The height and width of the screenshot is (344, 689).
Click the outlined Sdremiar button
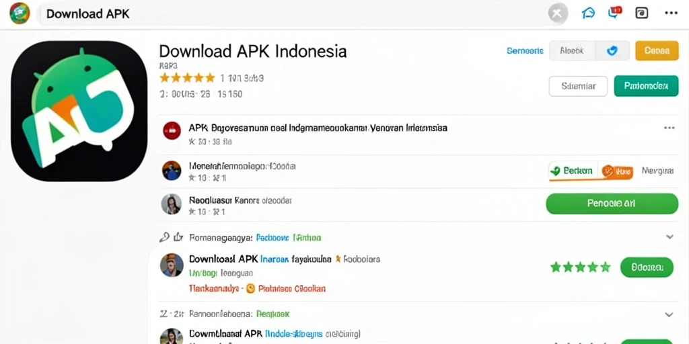(x=578, y=86)
